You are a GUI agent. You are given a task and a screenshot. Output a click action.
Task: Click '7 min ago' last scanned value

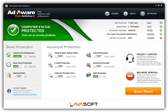click(x=133, y=23)
